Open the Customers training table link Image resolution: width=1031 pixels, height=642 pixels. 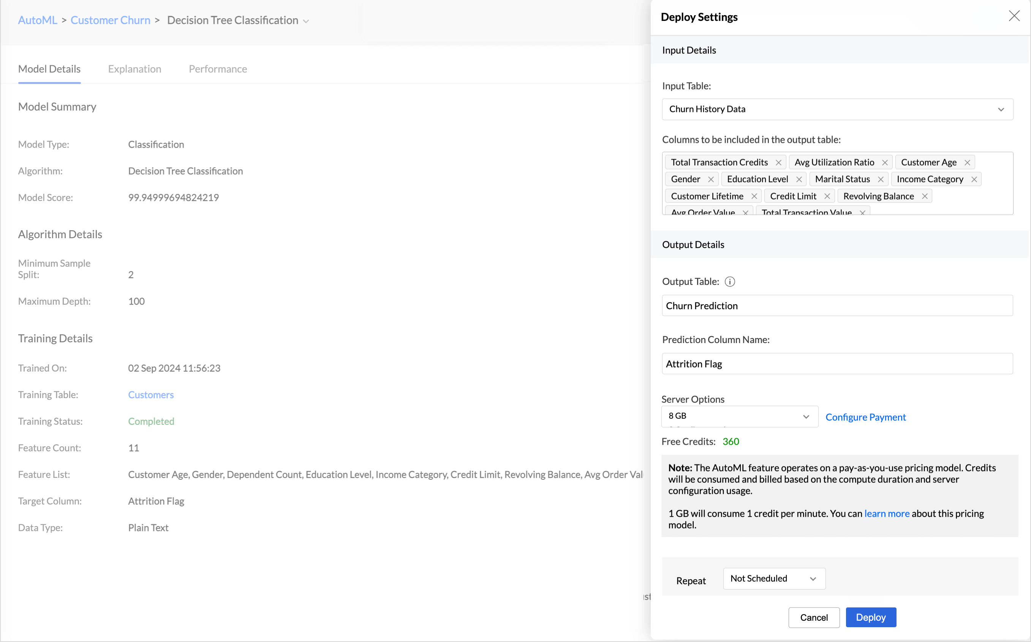(x=151, y=394)
